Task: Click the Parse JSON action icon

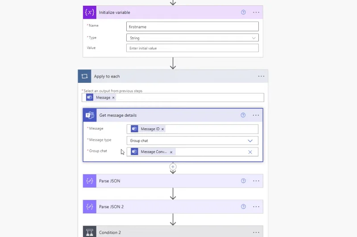Action: 90,181
